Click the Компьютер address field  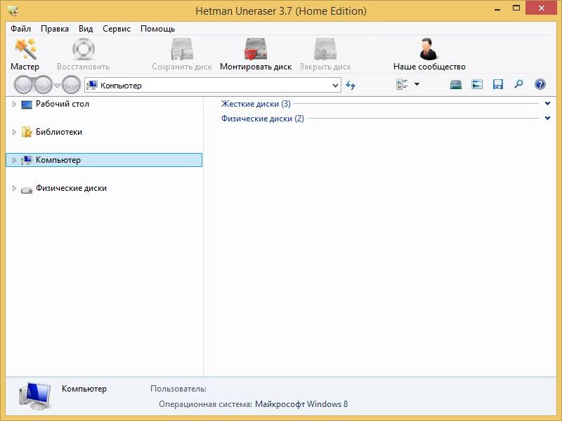(x=213, y=86)
